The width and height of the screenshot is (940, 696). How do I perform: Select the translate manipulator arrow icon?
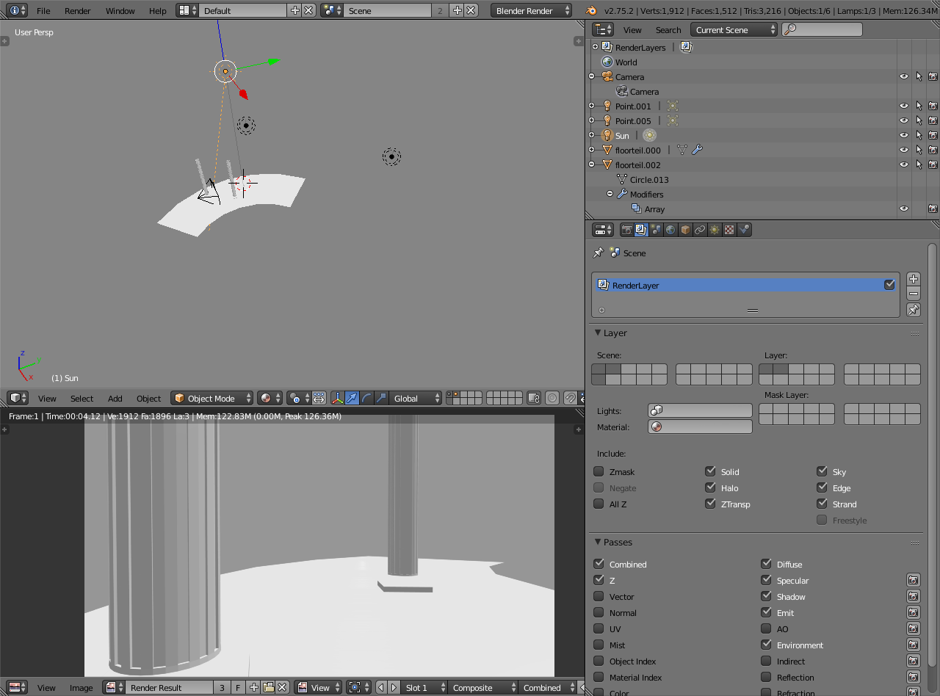tap(352, 398)
